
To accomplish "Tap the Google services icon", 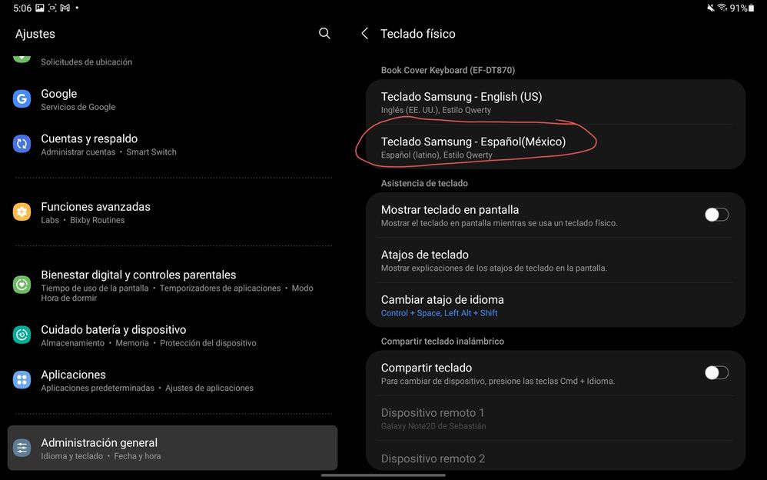I will [22, 99].
